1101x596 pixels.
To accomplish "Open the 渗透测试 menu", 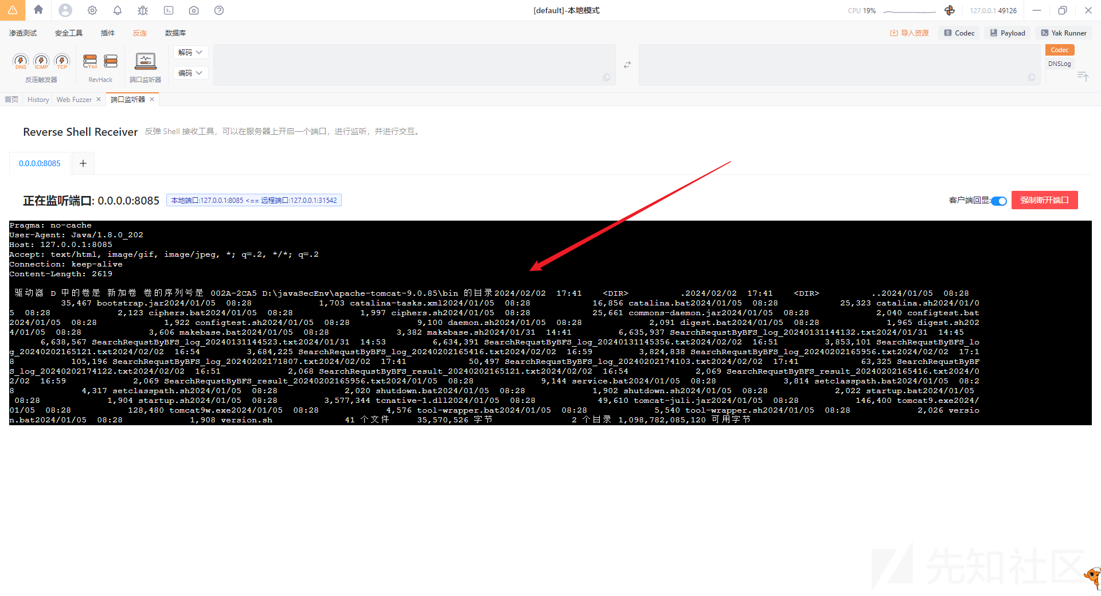I will click(23, 33).
